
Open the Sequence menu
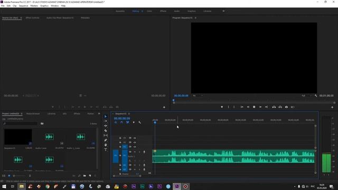pos(23,6)
